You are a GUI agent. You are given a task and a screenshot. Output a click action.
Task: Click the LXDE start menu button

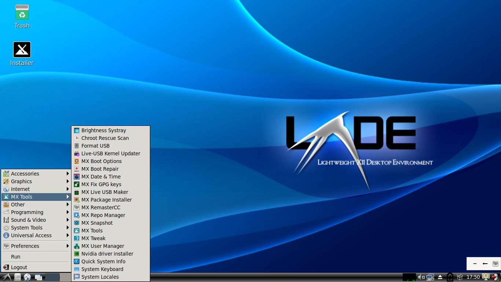7,277
